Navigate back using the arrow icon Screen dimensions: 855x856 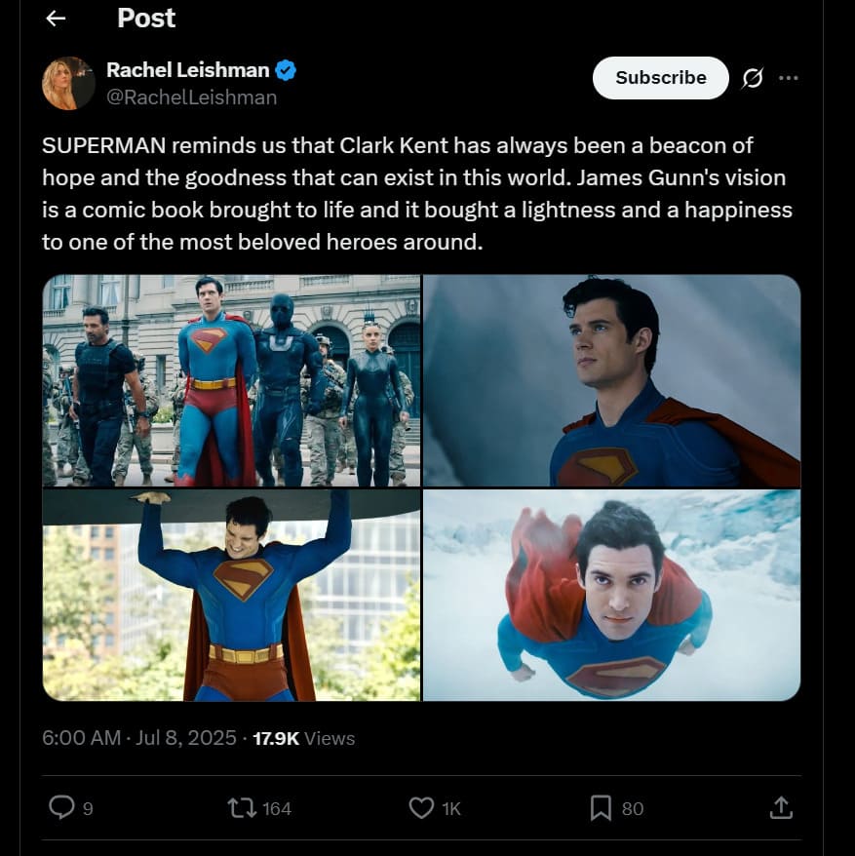[54, 18]
